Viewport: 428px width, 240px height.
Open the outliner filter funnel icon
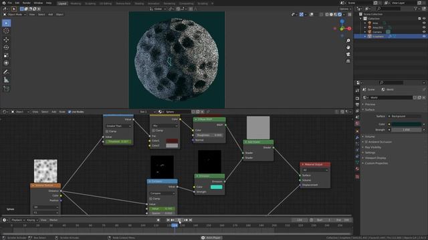[416, 9]
